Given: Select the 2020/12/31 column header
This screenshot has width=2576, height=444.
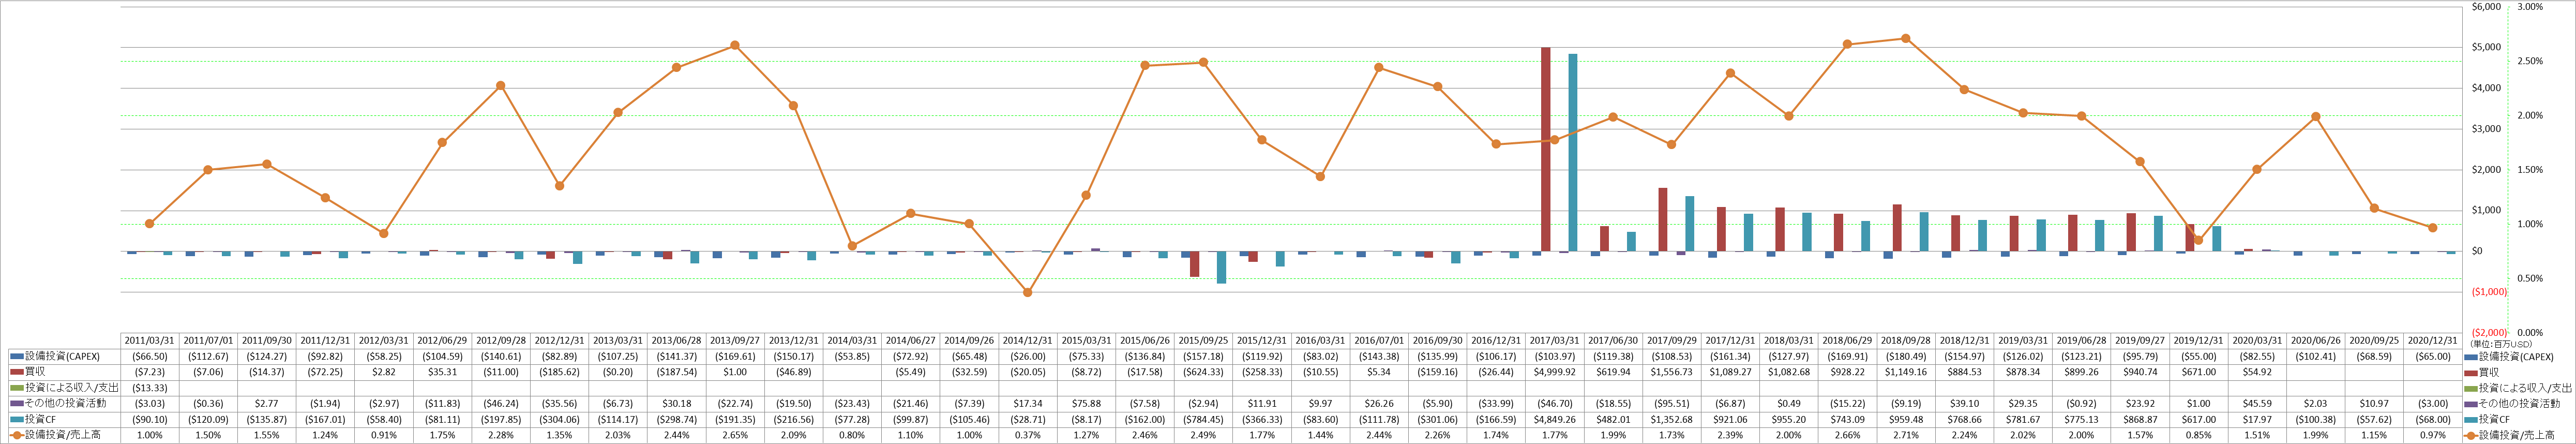Looking at the screenshot, I should tap(2432, 340).
